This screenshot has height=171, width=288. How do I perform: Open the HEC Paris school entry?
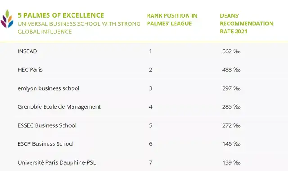[30, 70]
